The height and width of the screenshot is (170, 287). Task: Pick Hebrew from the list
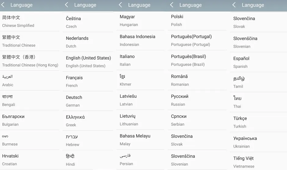[88, 140]
